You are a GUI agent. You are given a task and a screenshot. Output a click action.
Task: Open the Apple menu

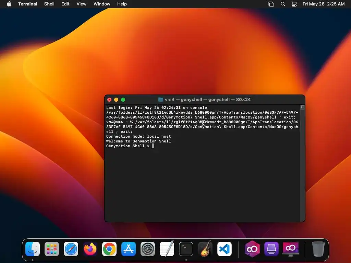pyautogui.click(x=9, y=4)
